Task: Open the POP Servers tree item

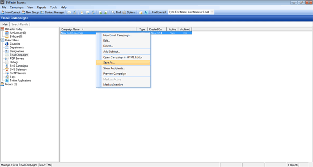Action: point(15,59)
